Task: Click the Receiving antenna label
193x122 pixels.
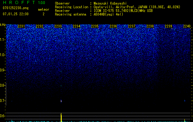Action: click(71, 14)
